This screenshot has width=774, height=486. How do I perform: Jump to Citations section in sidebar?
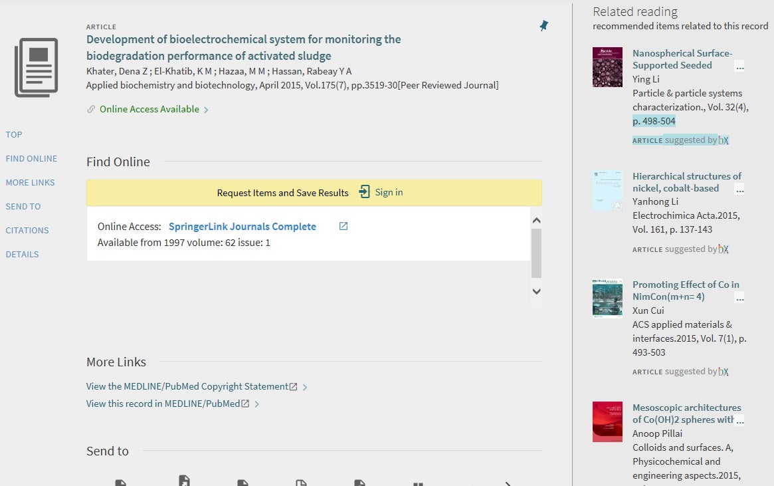point(27,230)
